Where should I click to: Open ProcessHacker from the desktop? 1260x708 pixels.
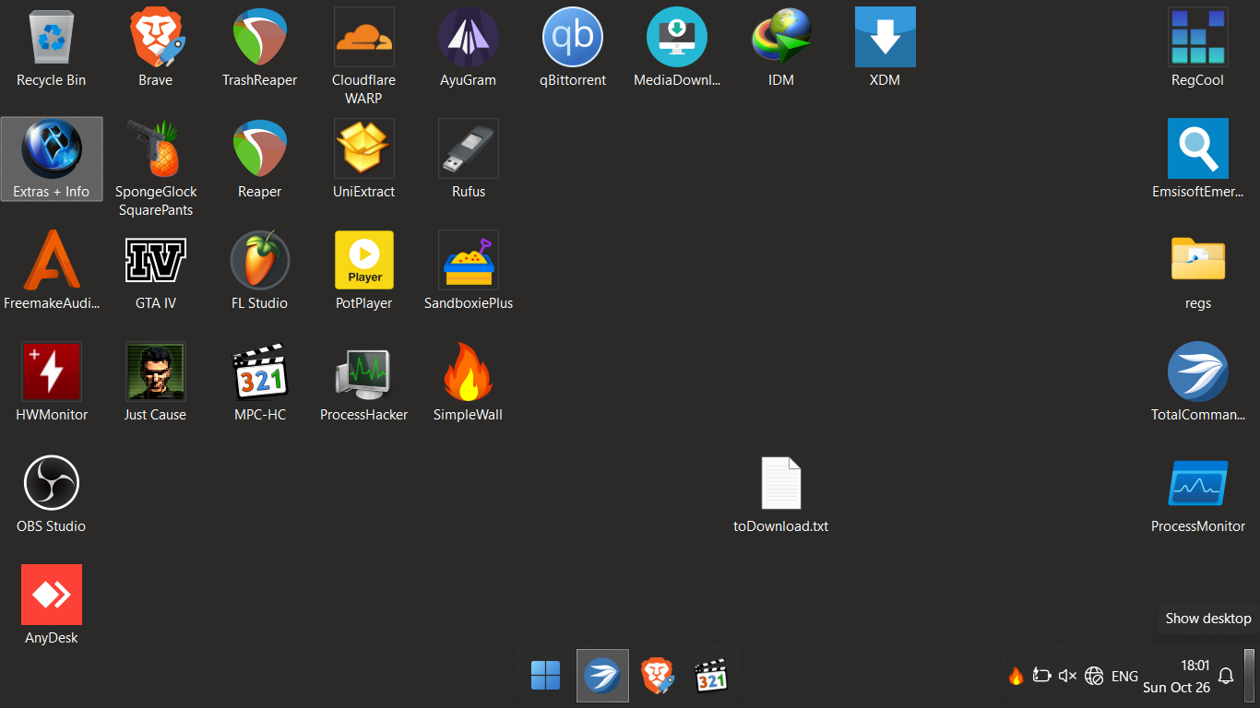pyautogui.click(x=363, y=372)
